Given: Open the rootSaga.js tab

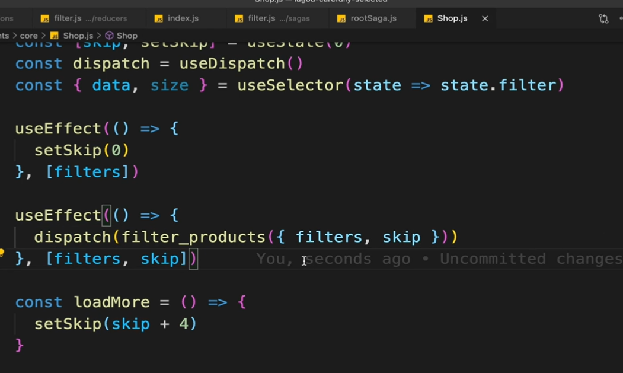Looking at the screenshot, I should click(x=367, y=18).
